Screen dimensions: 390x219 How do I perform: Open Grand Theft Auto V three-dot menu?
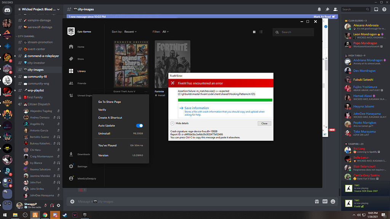145,91
